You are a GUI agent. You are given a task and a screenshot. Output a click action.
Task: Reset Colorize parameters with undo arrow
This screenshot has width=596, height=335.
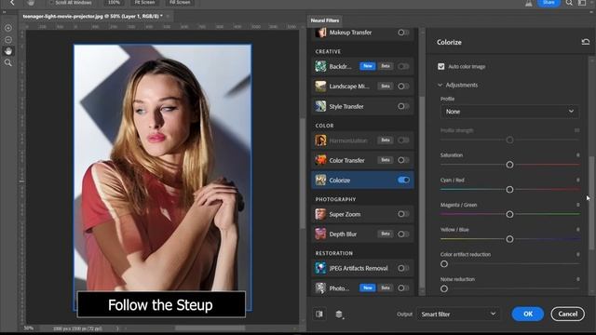click(x=586, y=42)
